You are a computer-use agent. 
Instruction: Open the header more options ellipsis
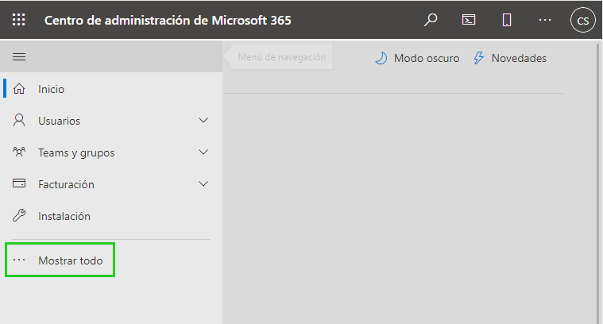click(x=545, y=20)
